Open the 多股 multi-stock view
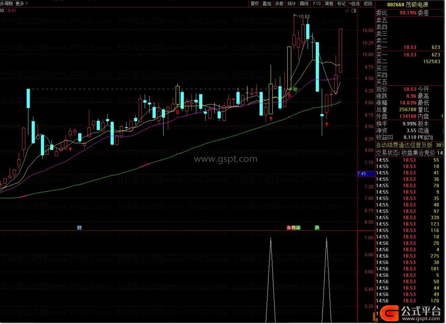 pyautogui.click(x=279, y=4)
